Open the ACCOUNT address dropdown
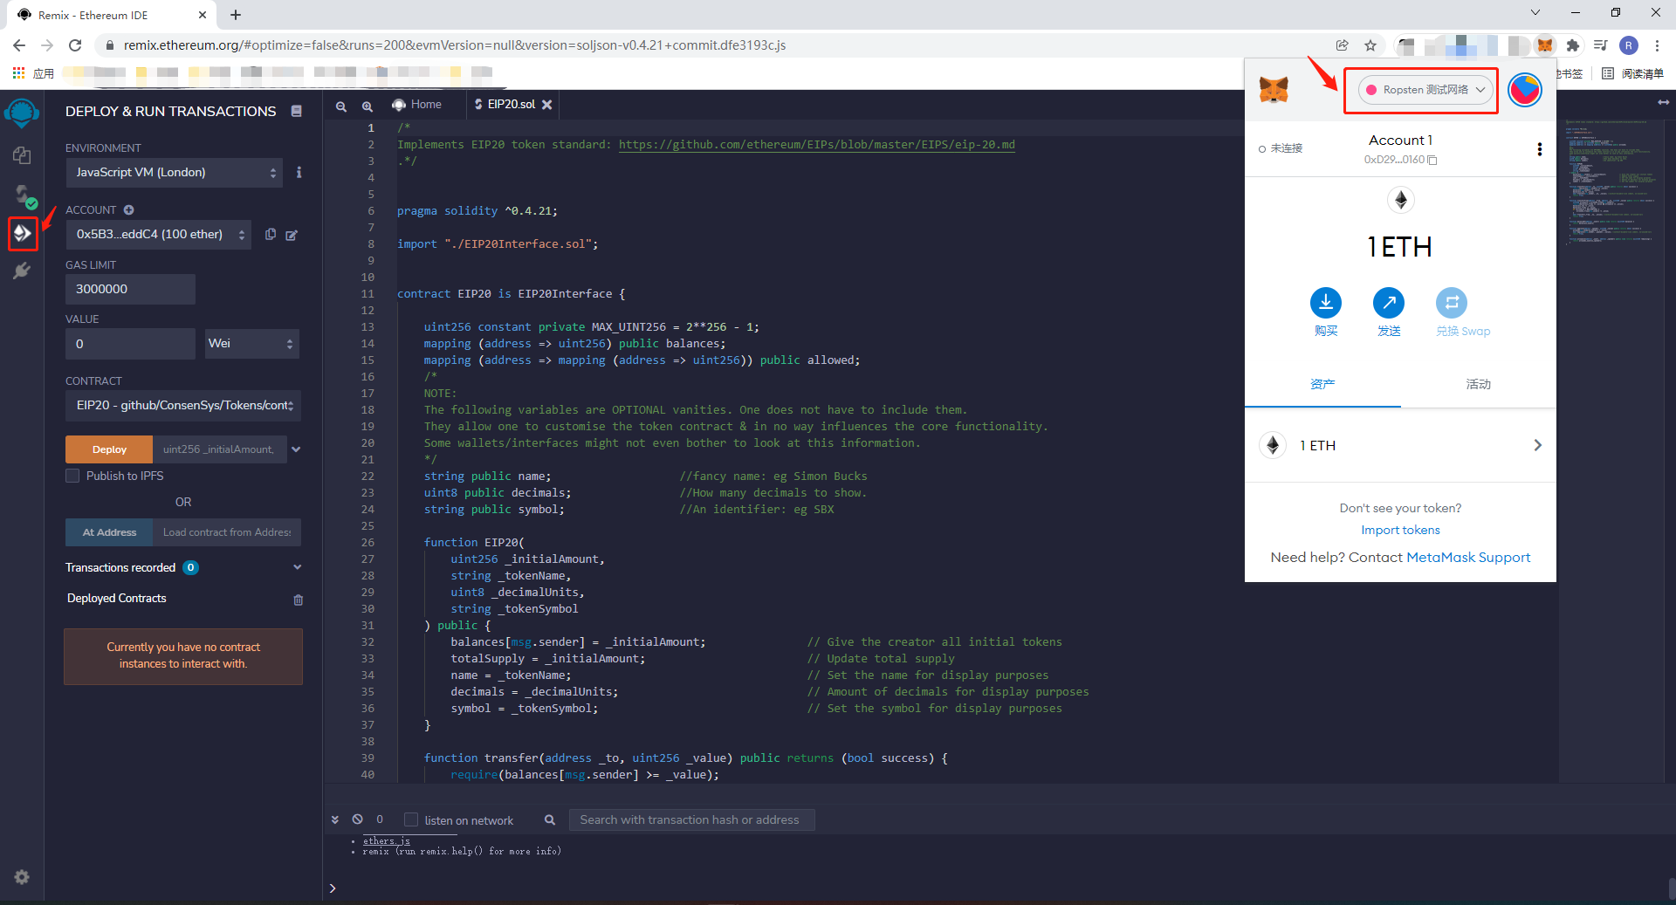1676x905 pixels. (x=158, y=235)
